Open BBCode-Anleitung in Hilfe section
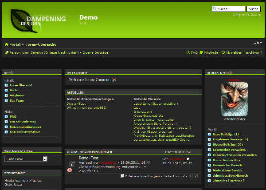This screenshot has height=190, width=266. (x=23, y=122)
